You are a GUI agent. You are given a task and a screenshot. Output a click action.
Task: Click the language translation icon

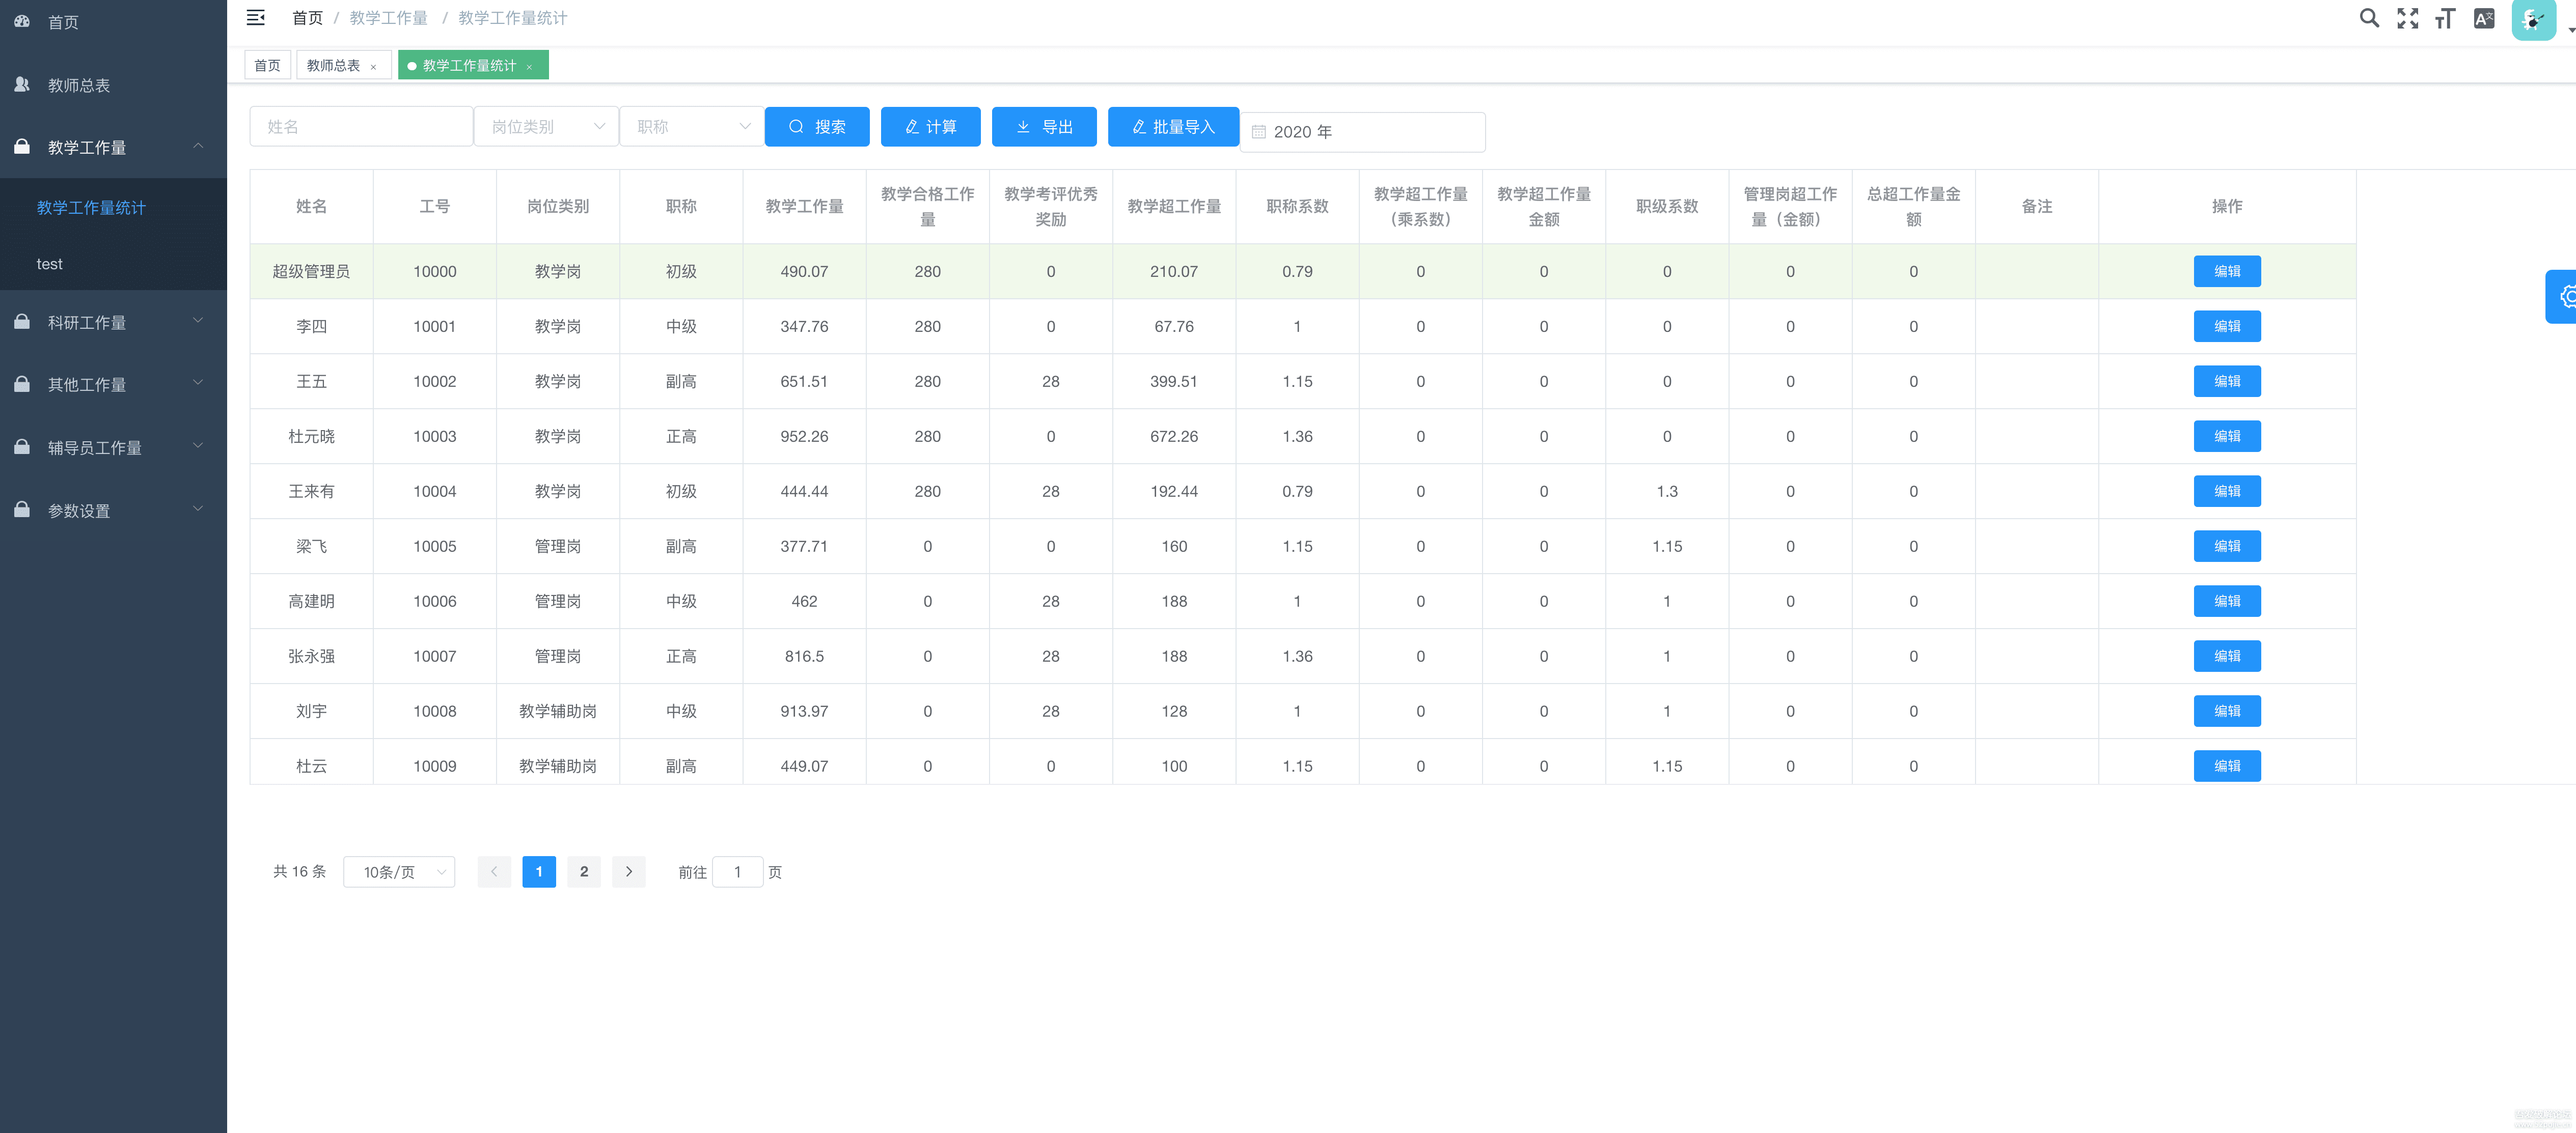click(2484, 18)
